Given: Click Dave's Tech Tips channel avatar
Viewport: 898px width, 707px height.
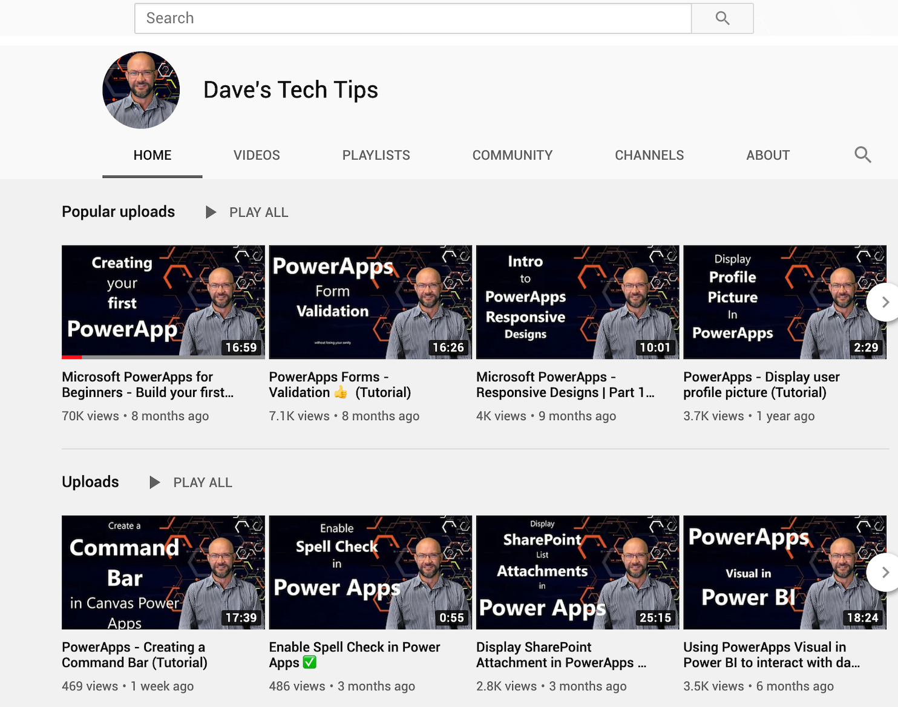Looking at the screenshot, I should 141,90.
